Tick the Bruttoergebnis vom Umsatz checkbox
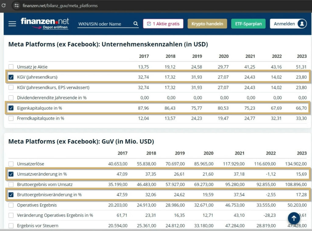This screenshot has height=231, width=312. point(11,184)
